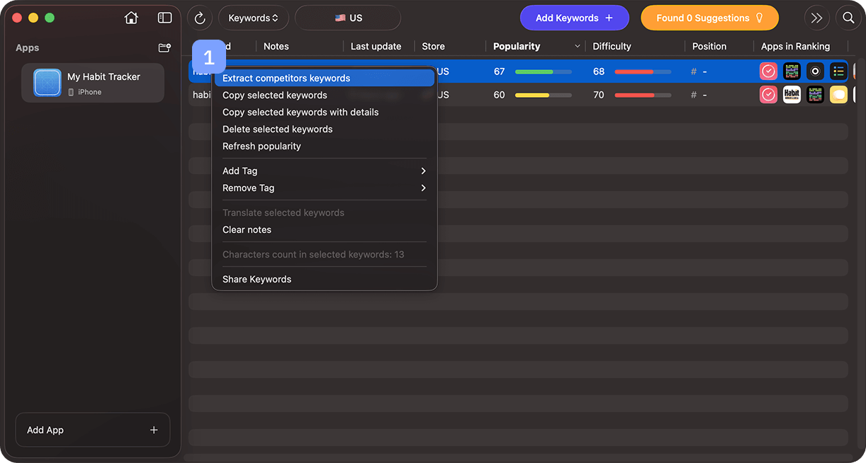This screenshot has width=866, height=463.
Task: Click the double chevron expand icon
Action: click(816, 18)
